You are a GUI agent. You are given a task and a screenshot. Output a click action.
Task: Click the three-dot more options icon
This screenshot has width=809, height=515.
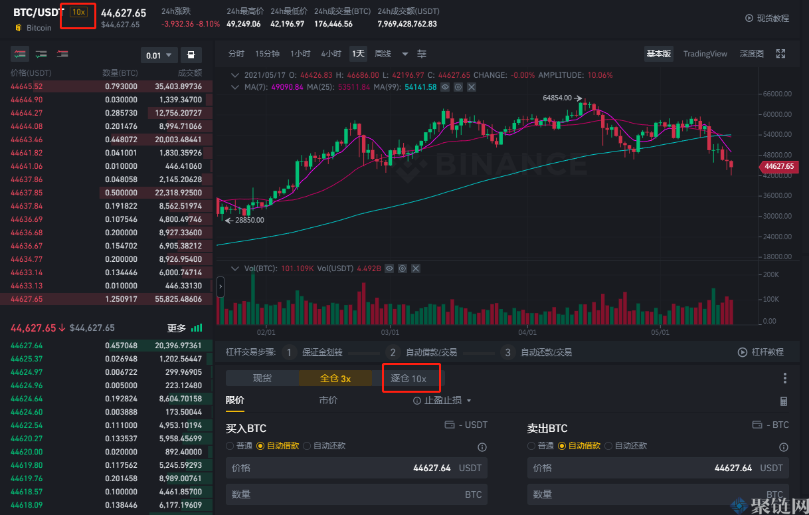click(784, 378)
